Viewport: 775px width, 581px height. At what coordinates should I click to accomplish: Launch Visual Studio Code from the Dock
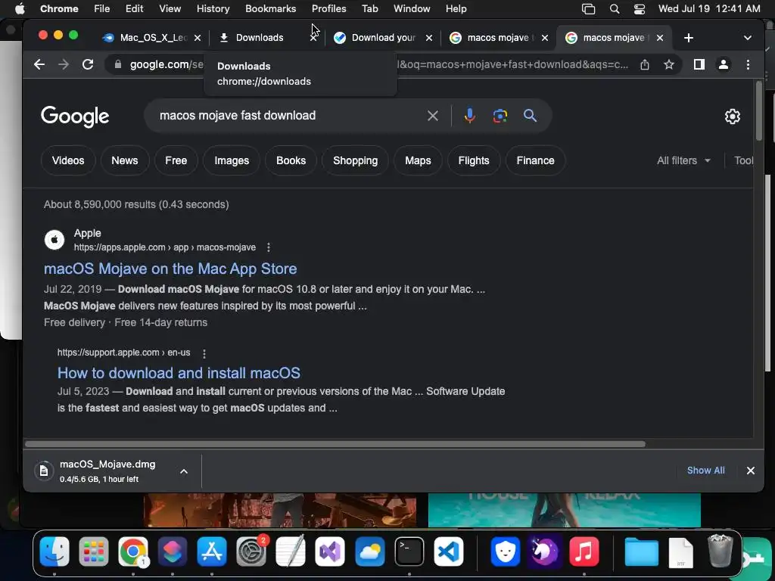(449, 551)
